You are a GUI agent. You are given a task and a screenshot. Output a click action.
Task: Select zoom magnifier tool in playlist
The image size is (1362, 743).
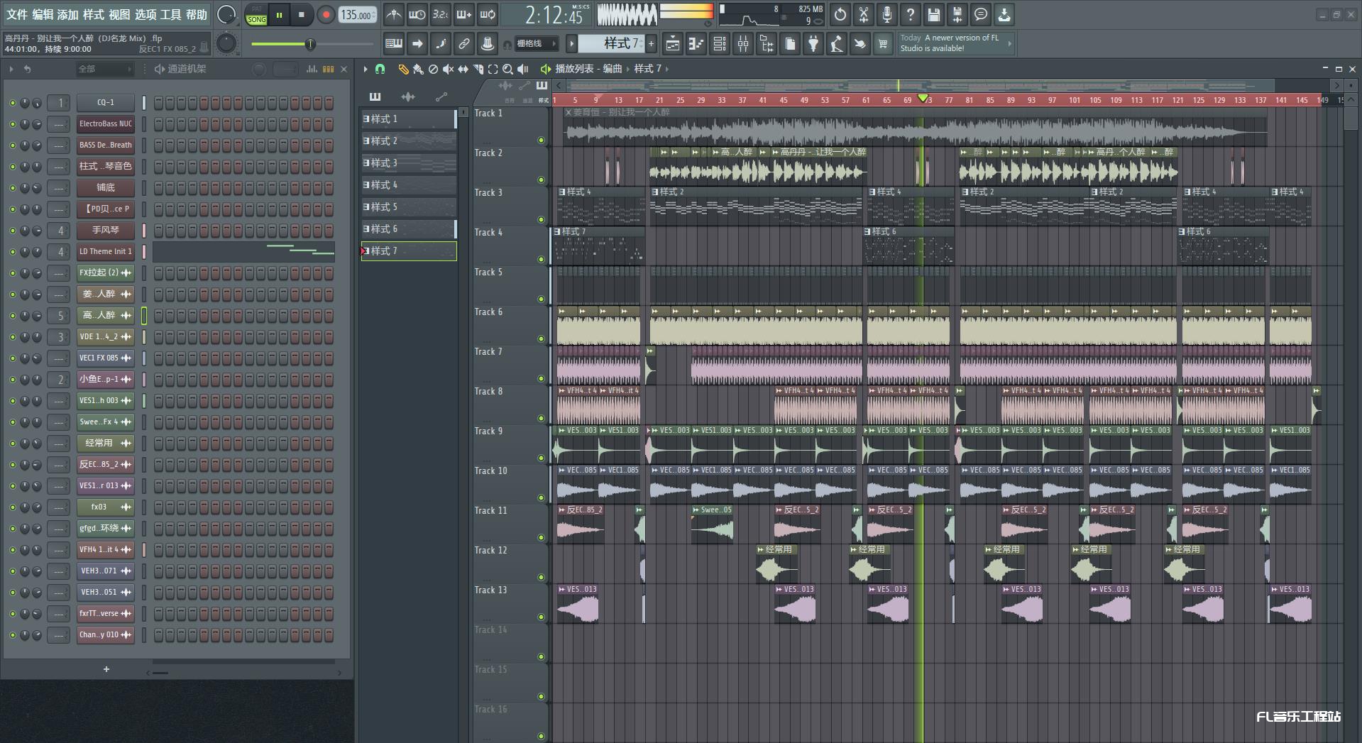507,69
